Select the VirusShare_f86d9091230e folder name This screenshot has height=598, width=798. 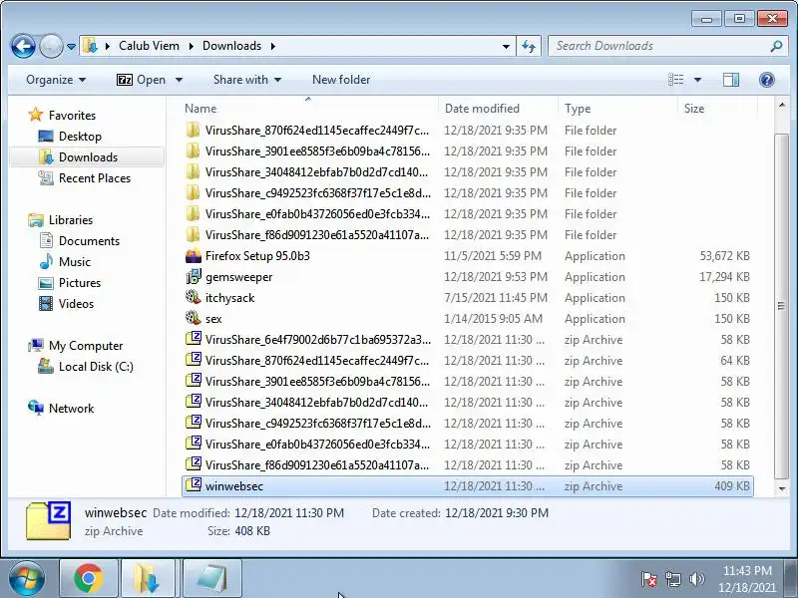click(x=317, y=234)
